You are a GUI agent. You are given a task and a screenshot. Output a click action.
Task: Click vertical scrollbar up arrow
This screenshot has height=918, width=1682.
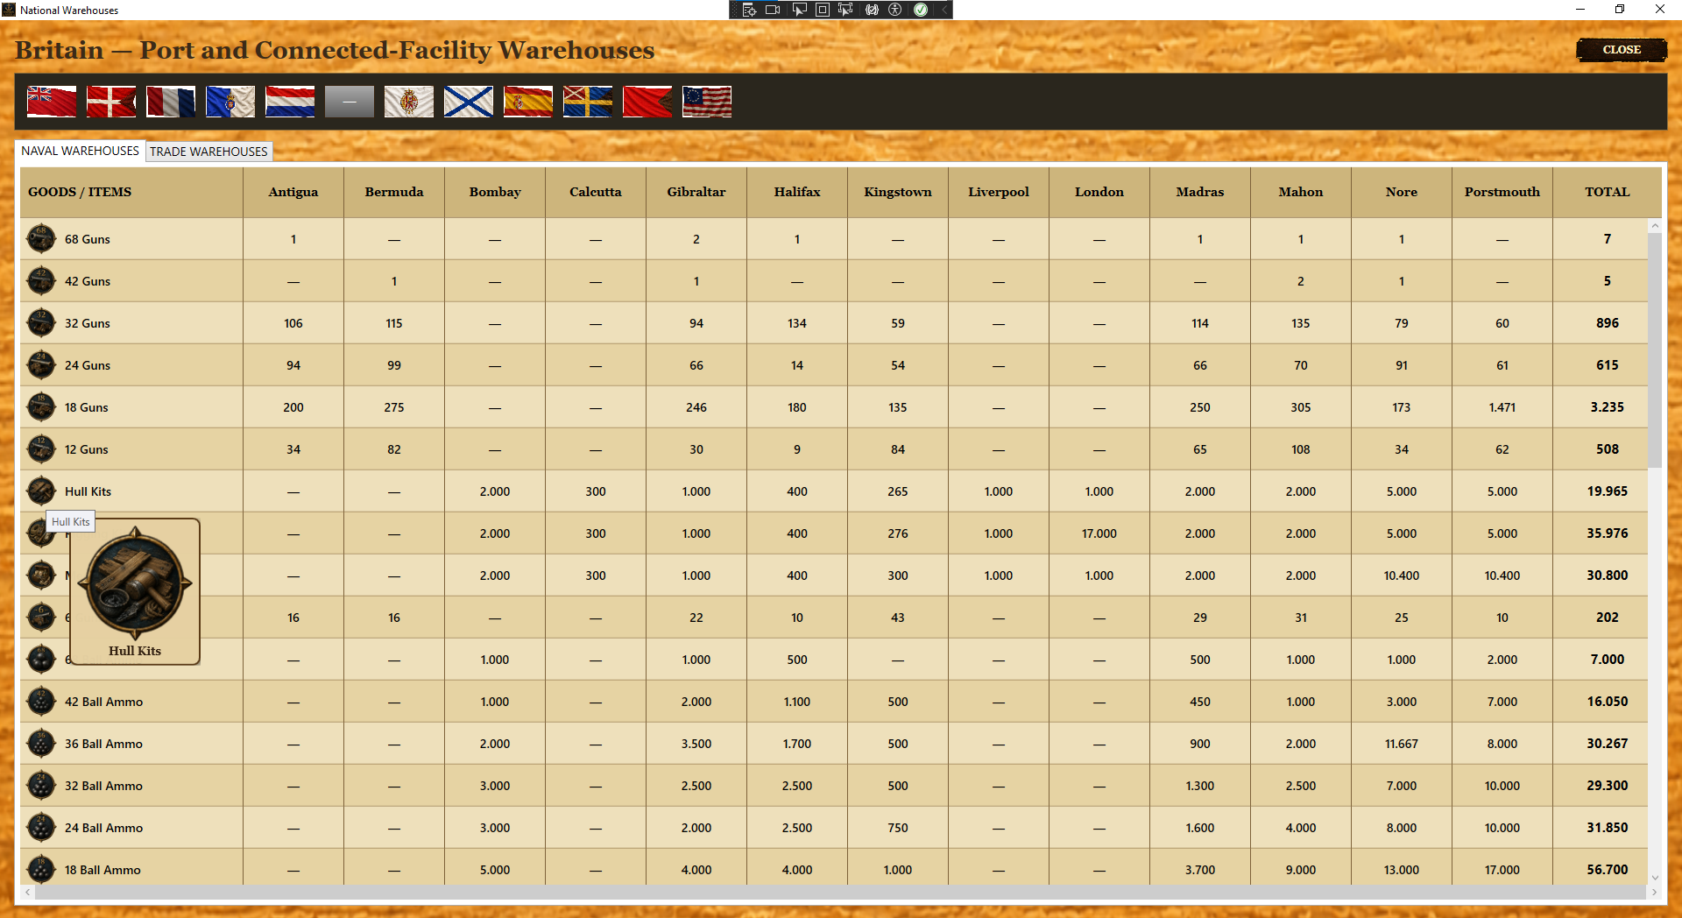pyautogui.click(x=1655, y=226)
